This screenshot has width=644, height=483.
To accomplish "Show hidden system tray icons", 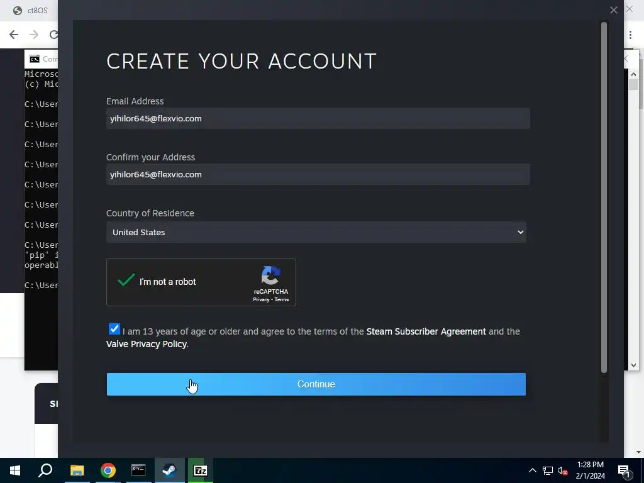I will pos(532,470).
